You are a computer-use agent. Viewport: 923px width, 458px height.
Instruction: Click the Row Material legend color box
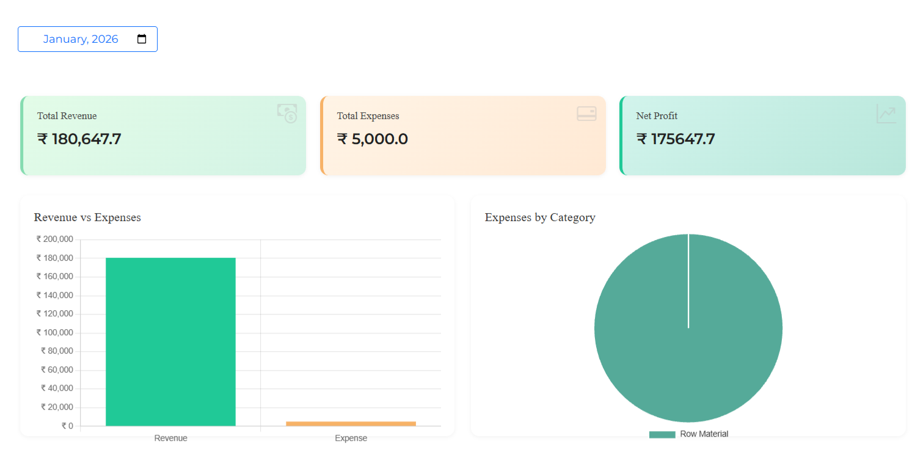(662, 434)
